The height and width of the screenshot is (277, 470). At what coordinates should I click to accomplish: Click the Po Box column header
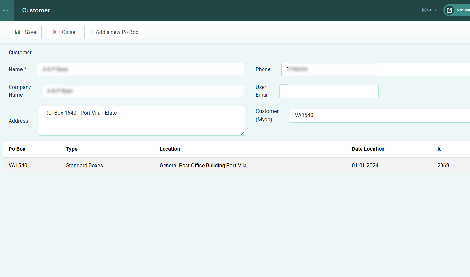click(17, 149)
